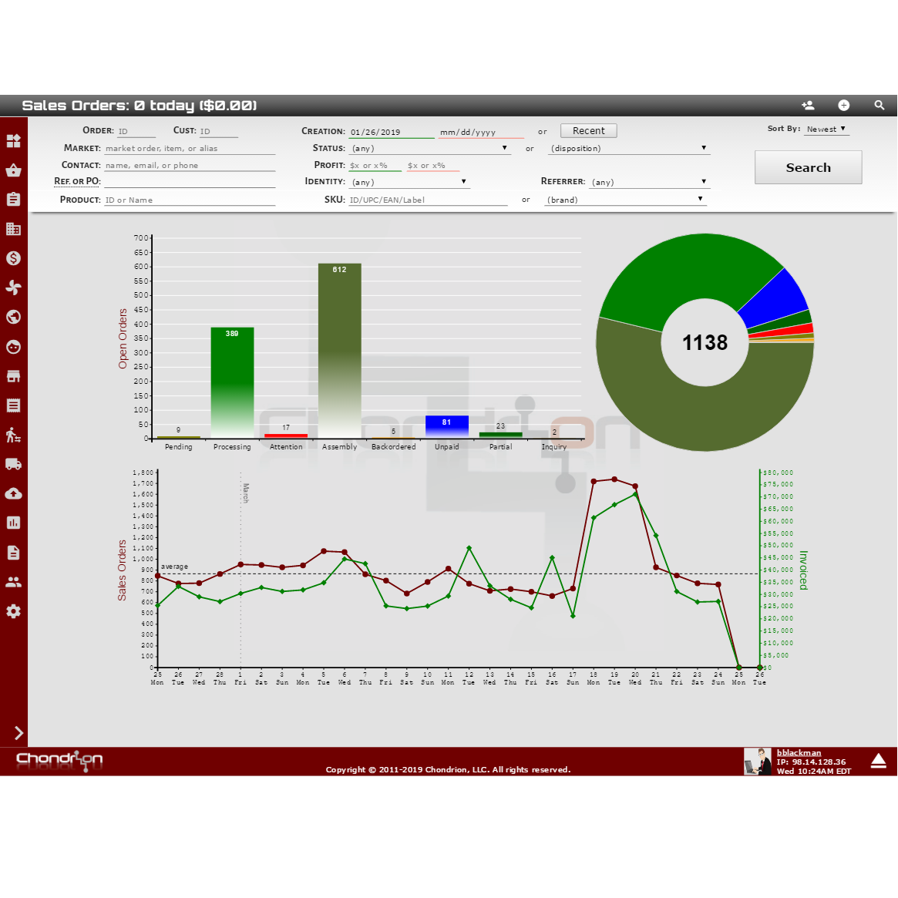Open the clipboard icon in sidebar

(14, 200)
